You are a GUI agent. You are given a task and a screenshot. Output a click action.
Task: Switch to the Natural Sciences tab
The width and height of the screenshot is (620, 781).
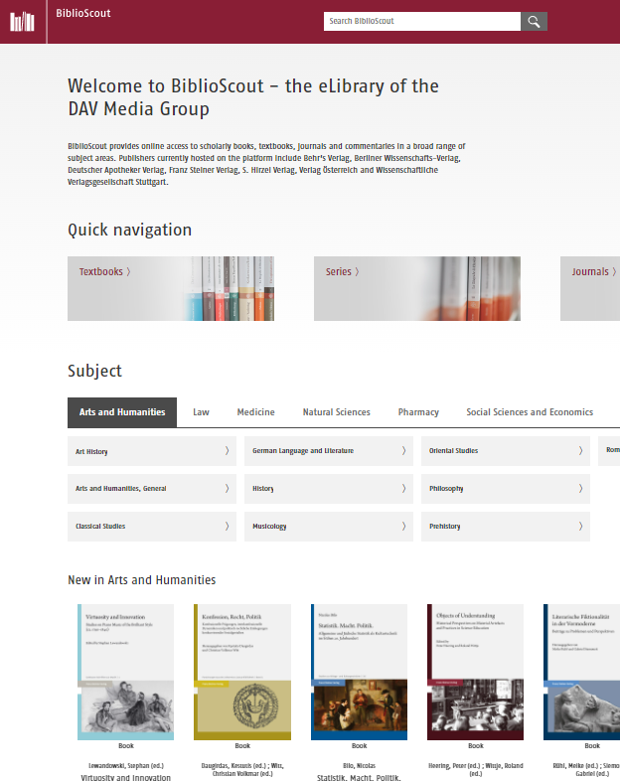click(337, 412)
